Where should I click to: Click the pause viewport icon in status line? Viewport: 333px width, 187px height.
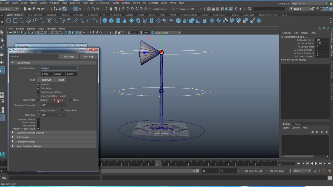240,9
